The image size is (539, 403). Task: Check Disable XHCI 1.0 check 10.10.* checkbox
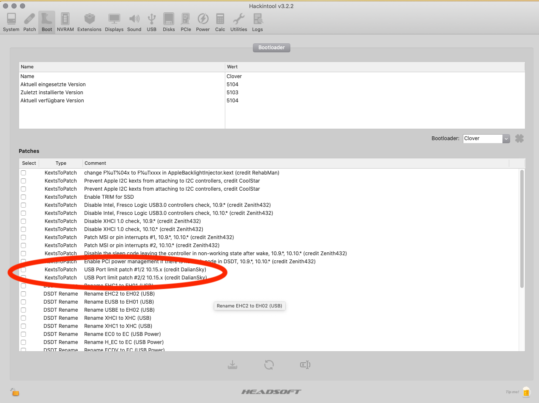[23, 229]
